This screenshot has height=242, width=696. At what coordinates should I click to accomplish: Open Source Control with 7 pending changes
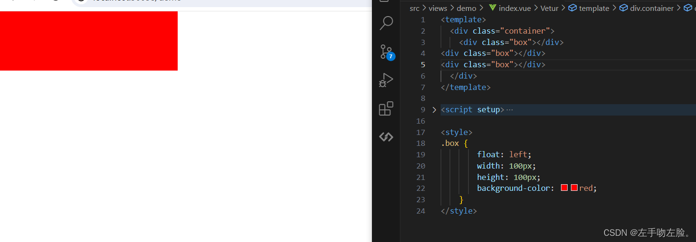[386, 52]
